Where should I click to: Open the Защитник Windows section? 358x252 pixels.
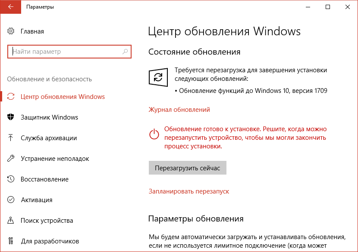point(49,117)
